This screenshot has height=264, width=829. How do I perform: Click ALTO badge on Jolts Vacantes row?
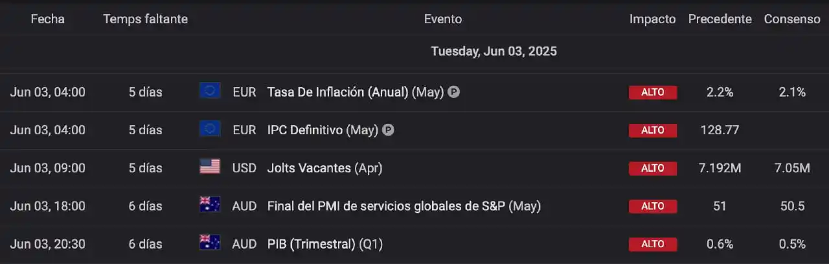pyautogui.click(x=653, y=168)
